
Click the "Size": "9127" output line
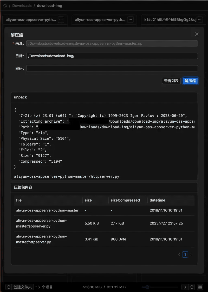point(35,156)
